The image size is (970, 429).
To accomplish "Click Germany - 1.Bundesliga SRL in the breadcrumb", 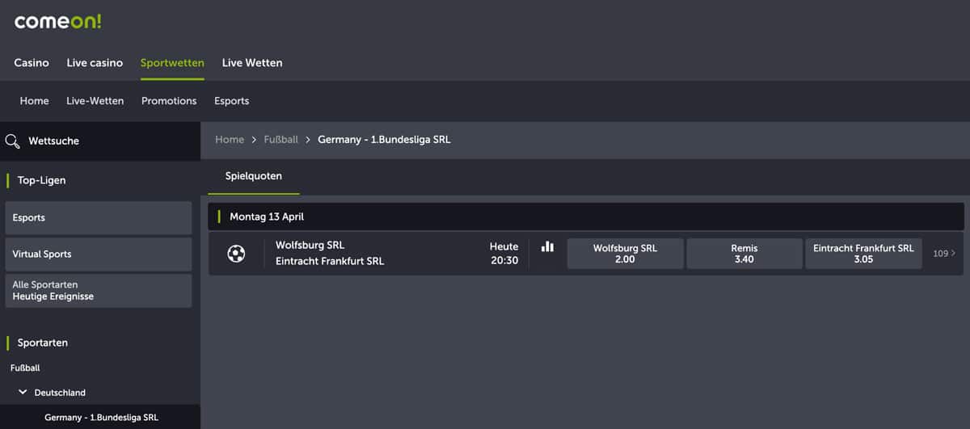I will (x=385, y=140).
